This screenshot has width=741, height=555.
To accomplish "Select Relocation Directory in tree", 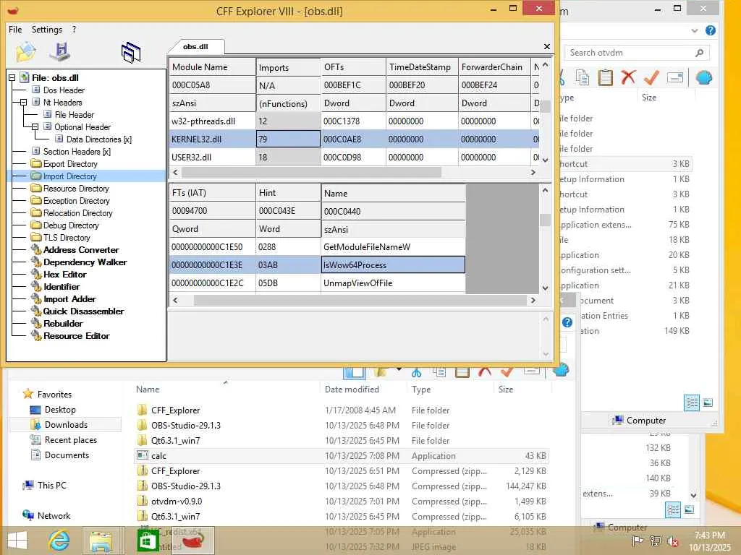I will click(x=77, y=213).
